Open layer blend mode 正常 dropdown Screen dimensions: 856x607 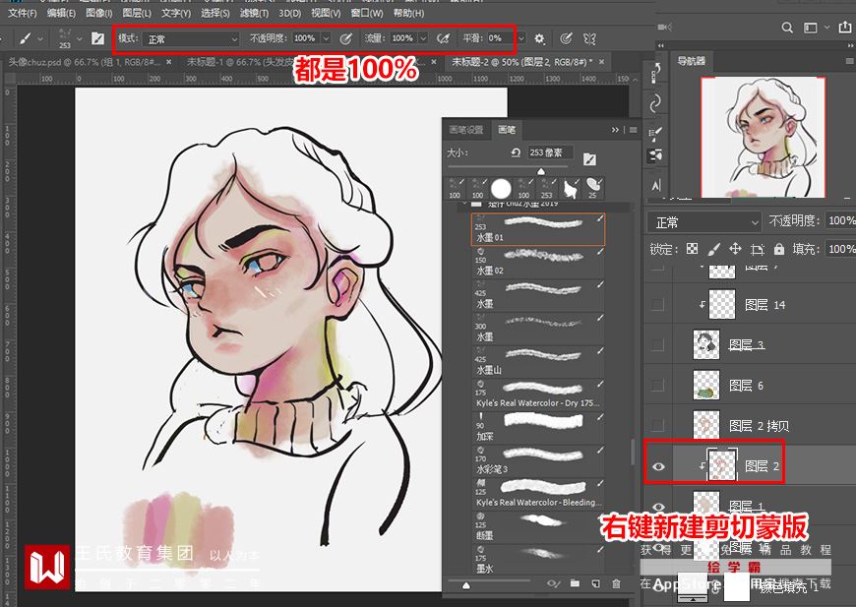pyautogui.click(x=704, y=222)
